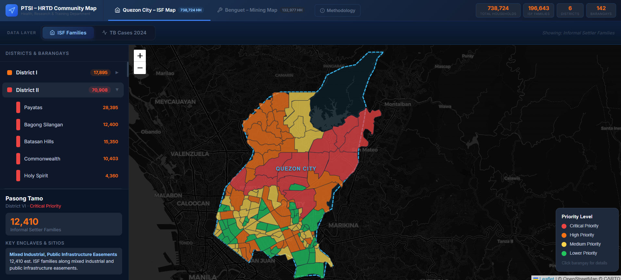The image size is (621, 280).
Task: Click the Mixed Industrial enclave card title
Action: click(63, 254)
